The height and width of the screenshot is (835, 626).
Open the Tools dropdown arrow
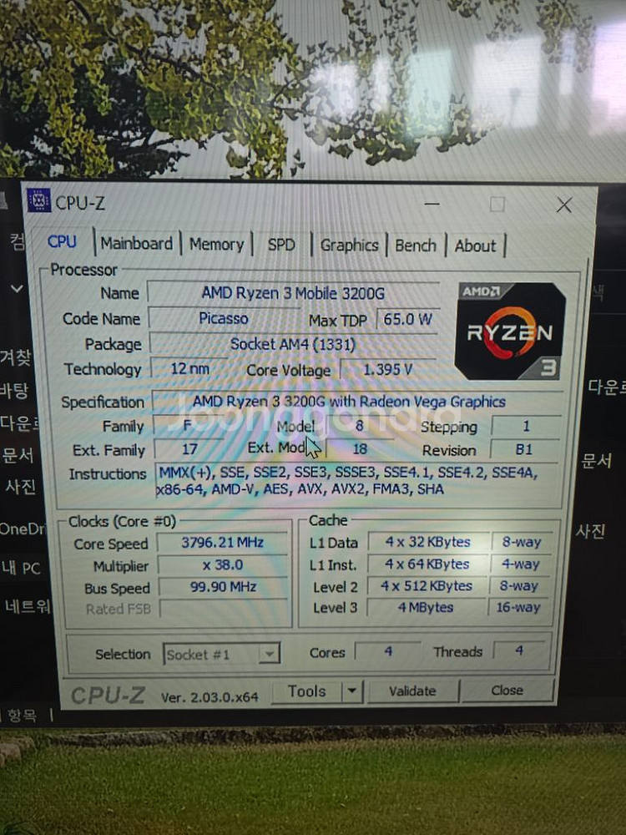coord(352,691)
